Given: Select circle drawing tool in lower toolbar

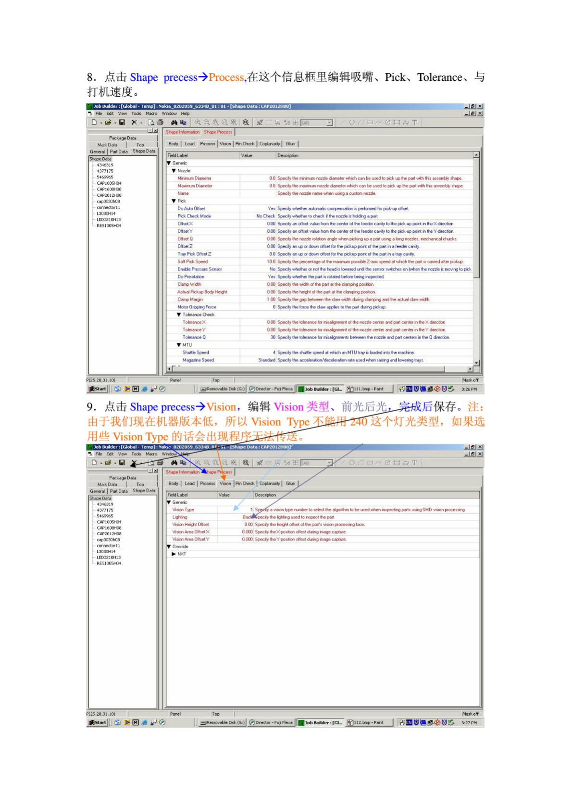Looking at the screenshot, I should [352, 463].
